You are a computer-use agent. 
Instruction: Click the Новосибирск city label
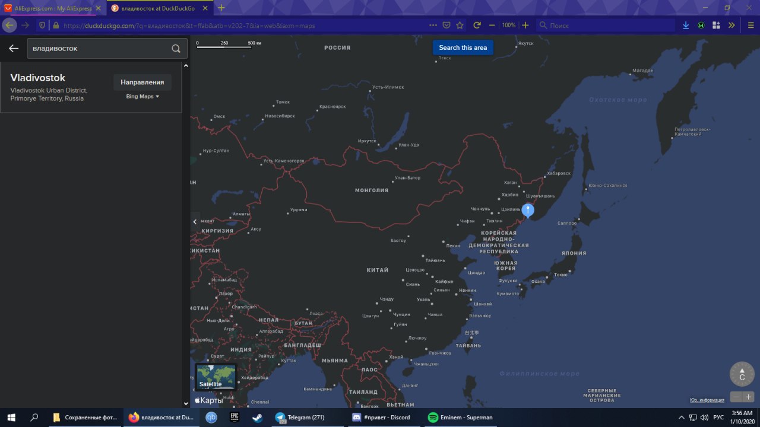click(280, 116)
